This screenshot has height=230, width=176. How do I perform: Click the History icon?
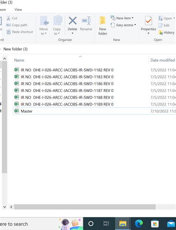click(161, 32)
